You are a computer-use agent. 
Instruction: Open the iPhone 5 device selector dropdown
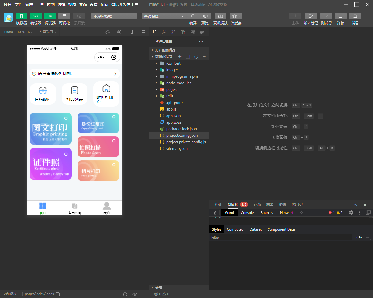pos(17,32)
